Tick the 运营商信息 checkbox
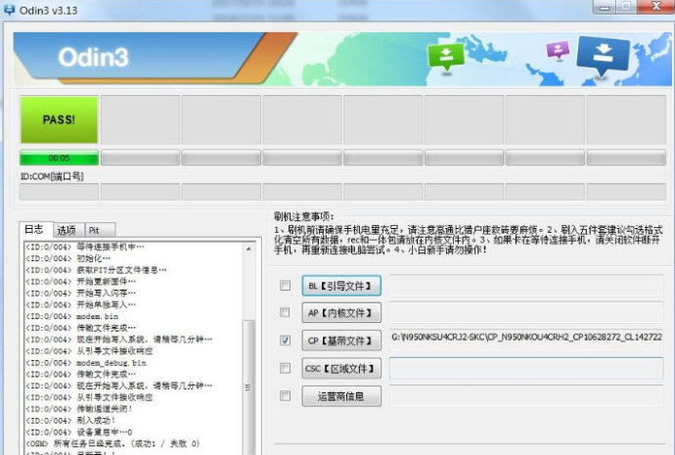This screenshot has height=455, width=675. pos(285,396)
